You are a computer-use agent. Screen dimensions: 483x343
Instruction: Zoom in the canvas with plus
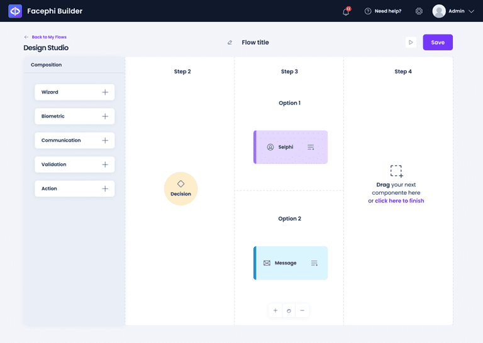point(275,310)
